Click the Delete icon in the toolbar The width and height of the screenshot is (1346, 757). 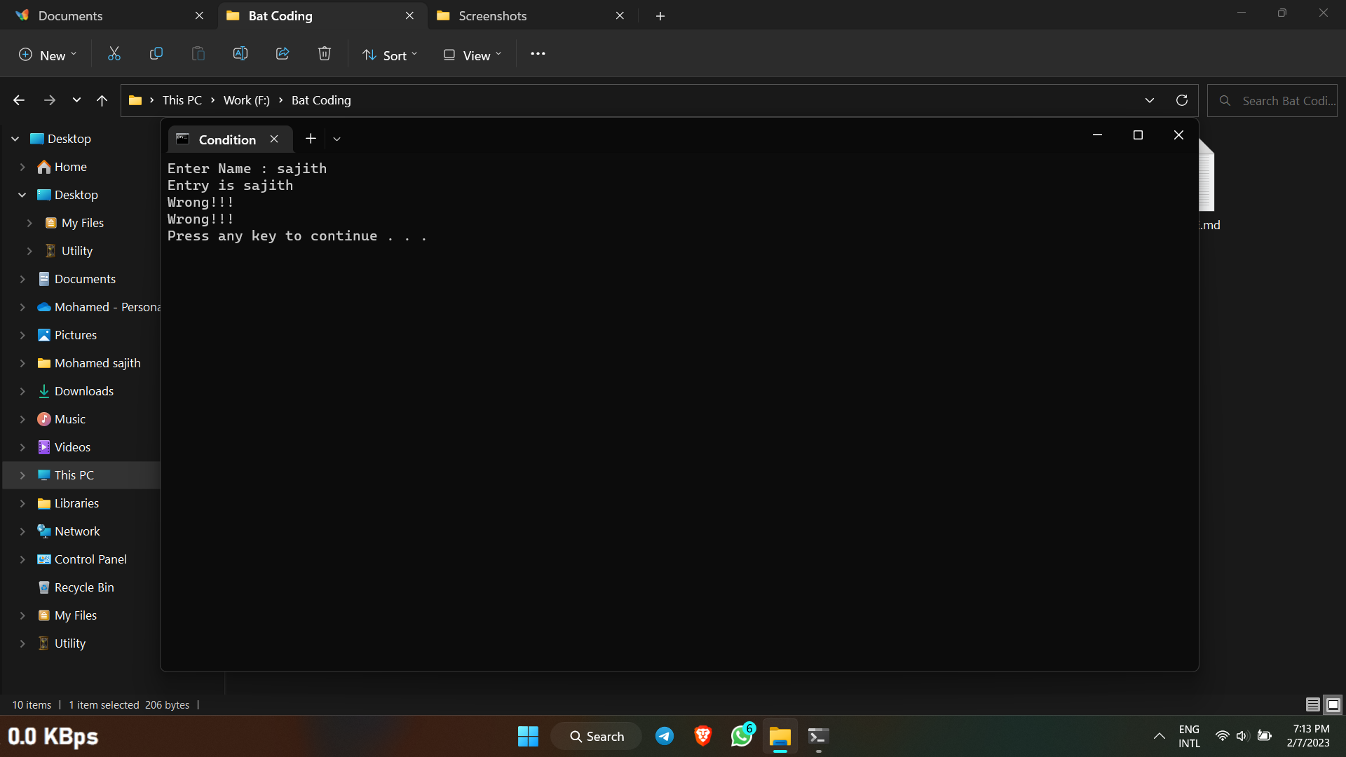coord(324,53)
